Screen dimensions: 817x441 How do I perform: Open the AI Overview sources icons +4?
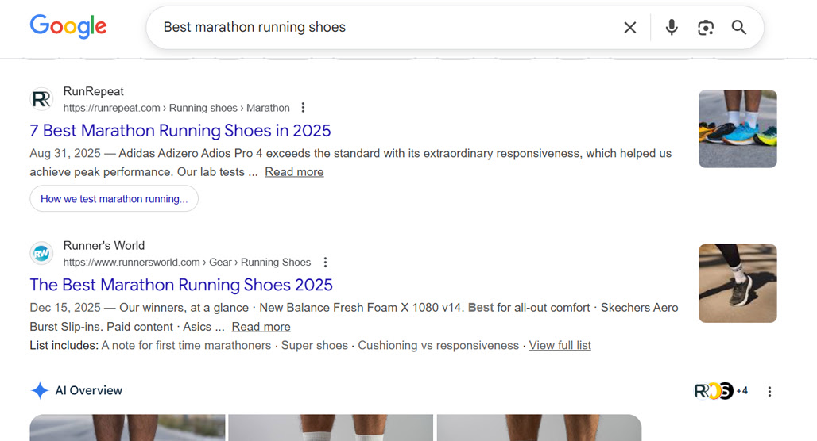721,390
